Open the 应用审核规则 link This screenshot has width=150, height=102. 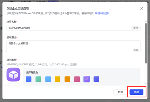pyautogui.click(x=102, y=13)
